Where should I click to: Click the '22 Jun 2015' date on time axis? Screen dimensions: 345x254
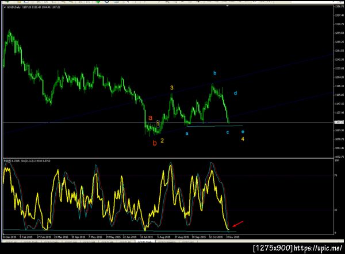pyautogui.click(x=129, y=237)
